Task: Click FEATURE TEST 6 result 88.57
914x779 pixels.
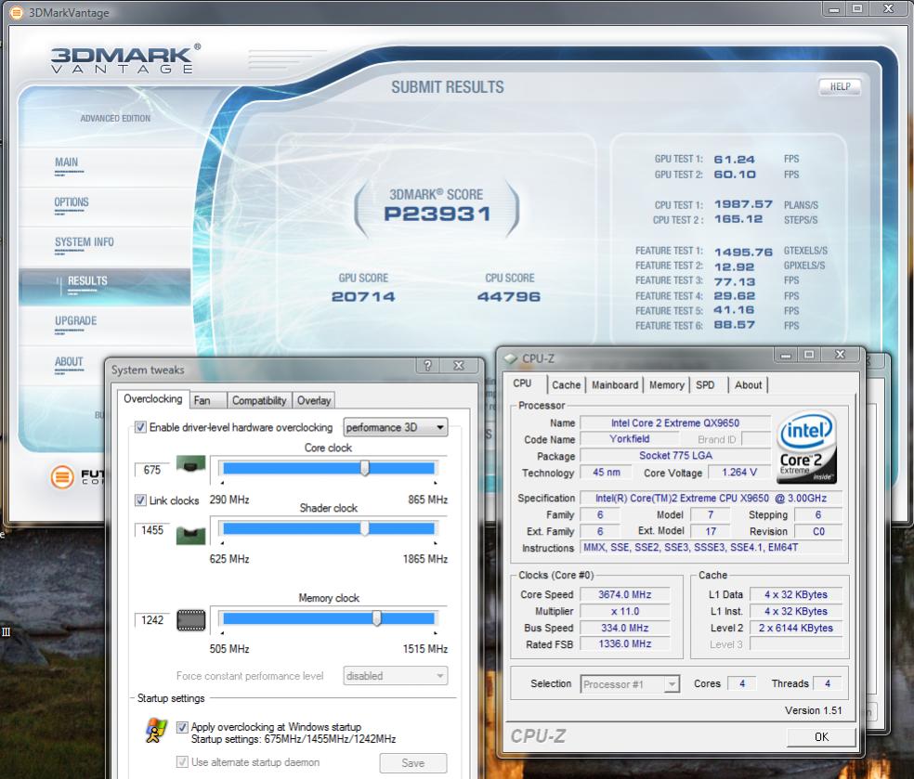Action: tap(735, 325)
